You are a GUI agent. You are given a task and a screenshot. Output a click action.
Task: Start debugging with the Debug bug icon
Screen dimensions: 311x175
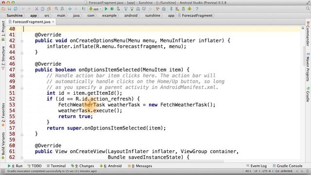[x=112, y=9]
